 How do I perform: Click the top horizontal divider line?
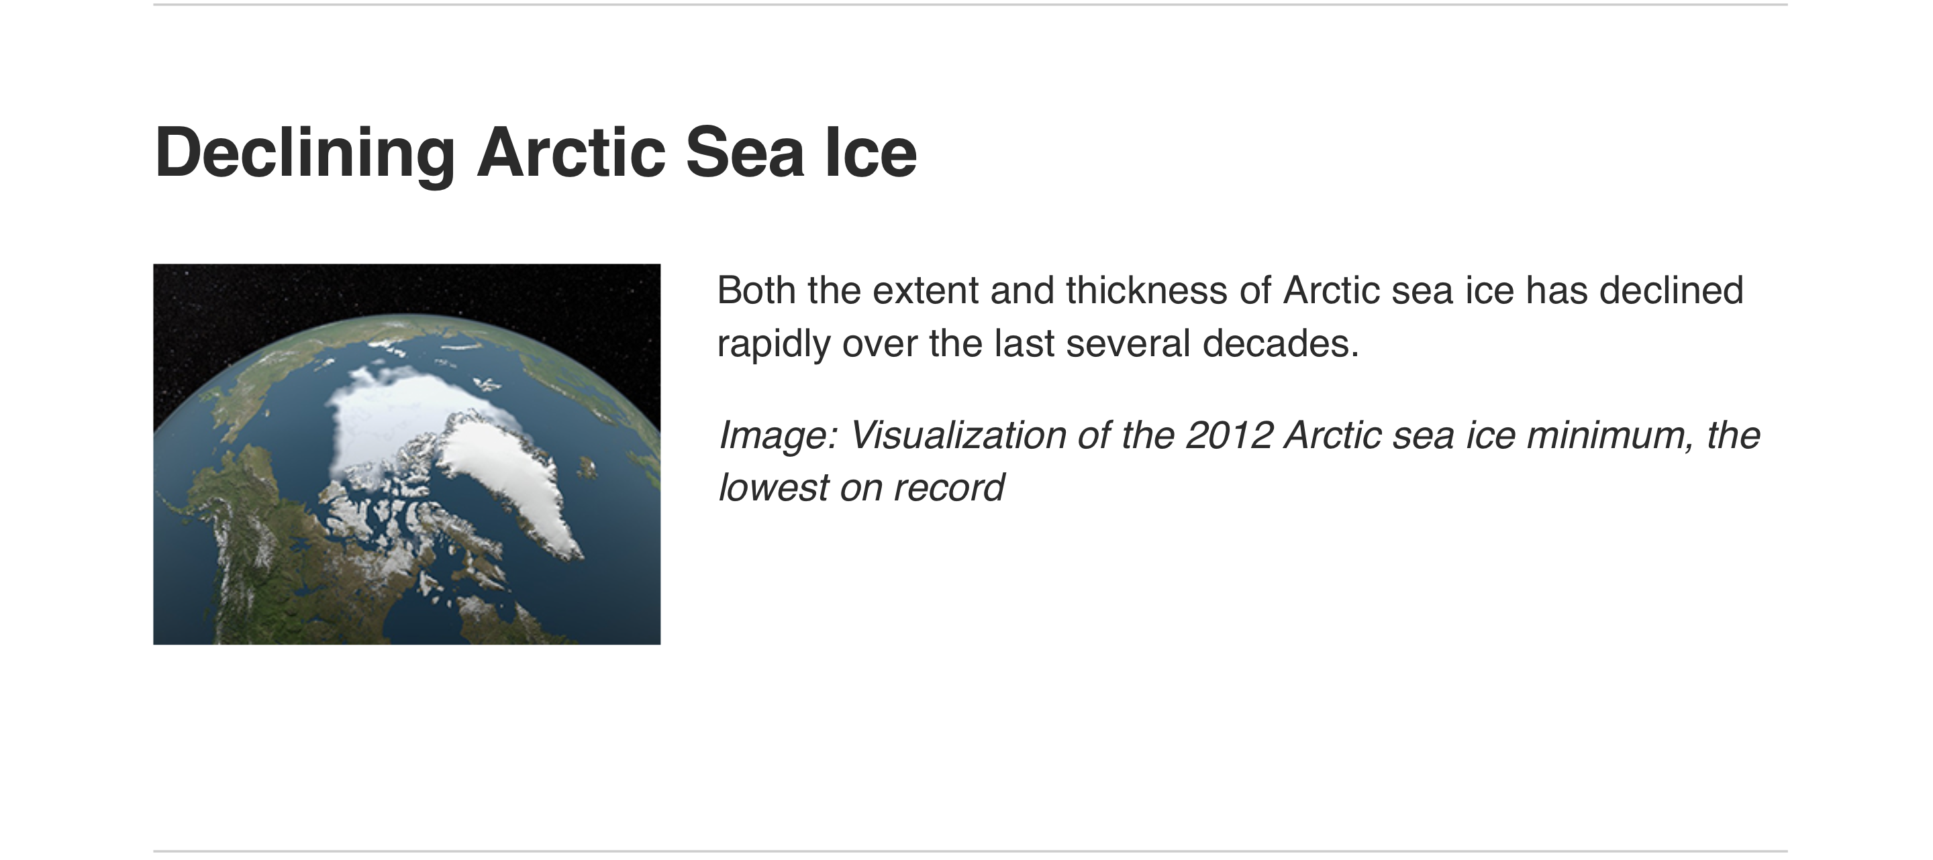tap(971, 5)
